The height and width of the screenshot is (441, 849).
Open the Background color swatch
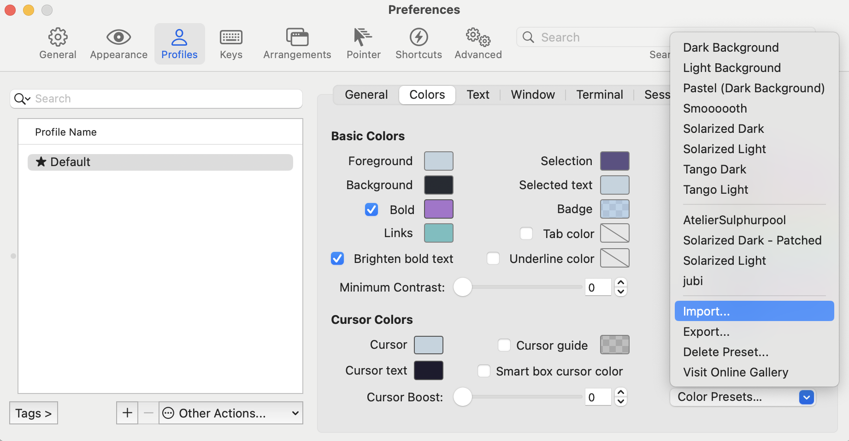438,185
